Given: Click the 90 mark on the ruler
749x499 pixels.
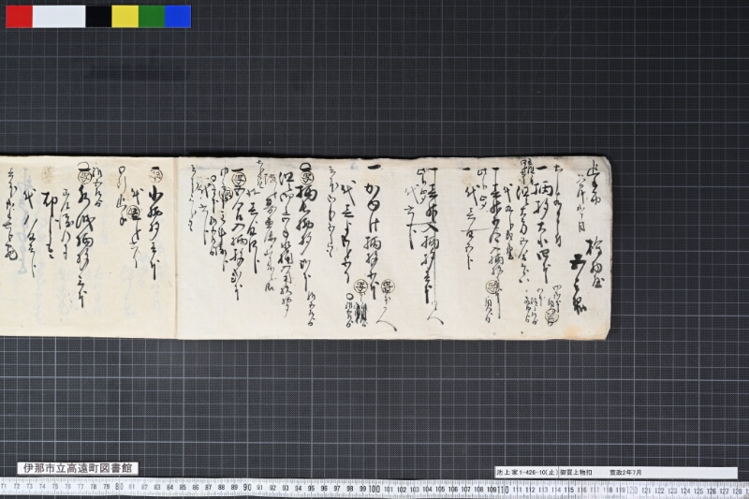Looking at the screenshot, I should tap(247, 488).
